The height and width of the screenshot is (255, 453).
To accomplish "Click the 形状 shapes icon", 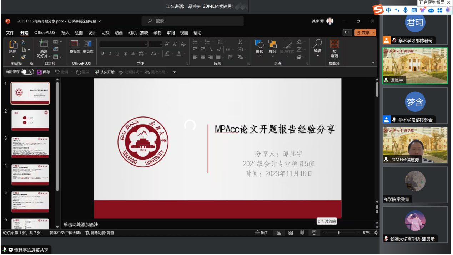I will tap(260, 47).
